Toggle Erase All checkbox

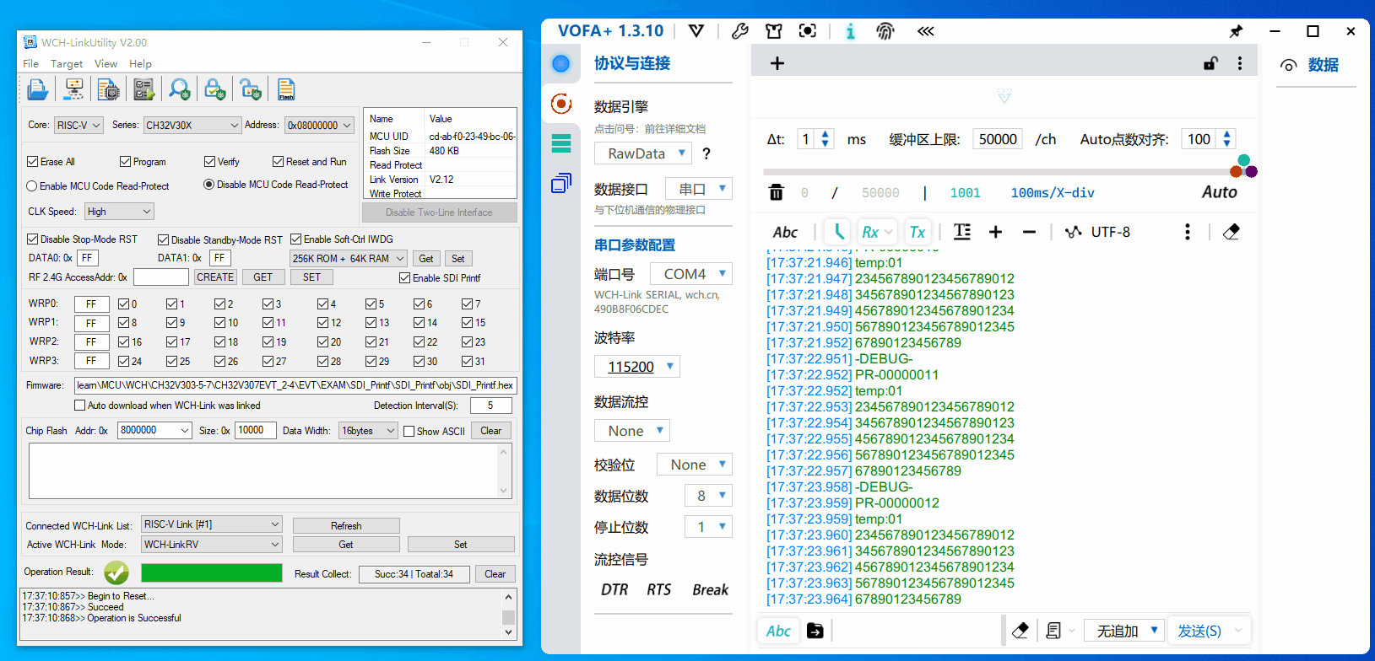33,162
